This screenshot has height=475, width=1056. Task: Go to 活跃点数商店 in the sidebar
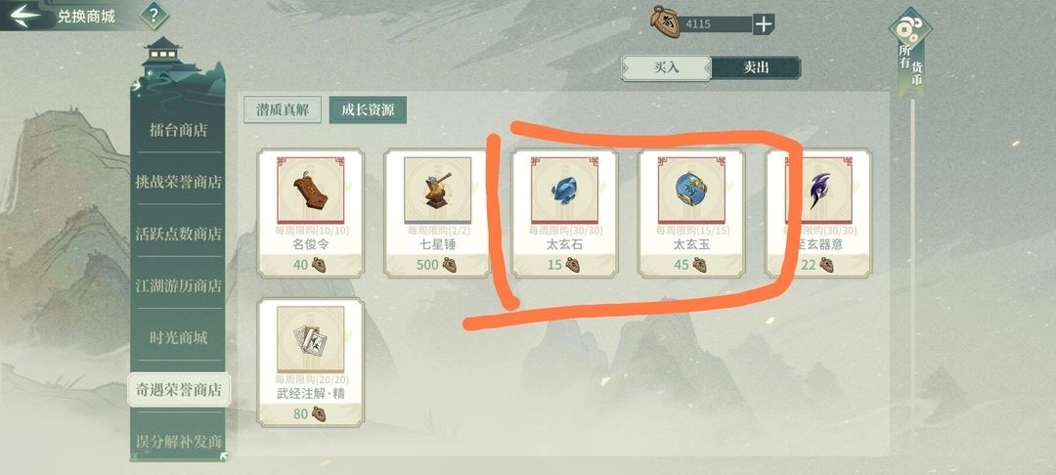tap(179, 234)
